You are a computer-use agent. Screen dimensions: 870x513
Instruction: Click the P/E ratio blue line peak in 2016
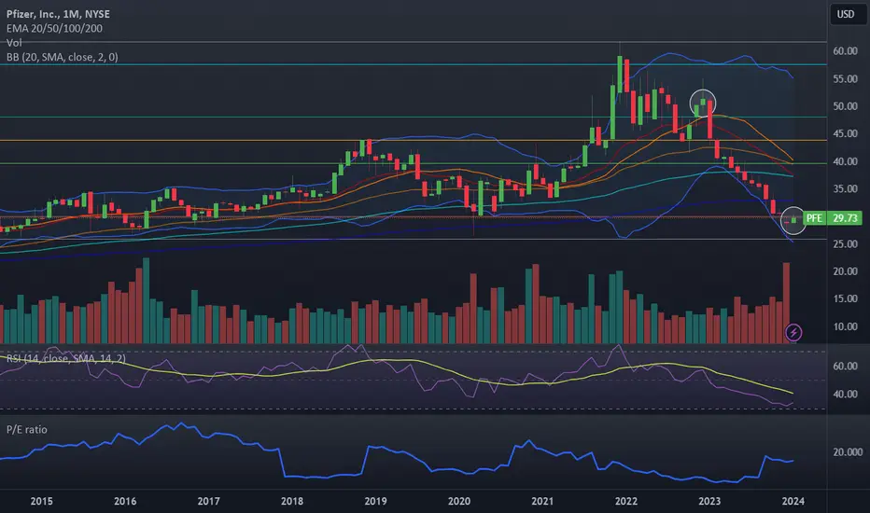[180, 424]
